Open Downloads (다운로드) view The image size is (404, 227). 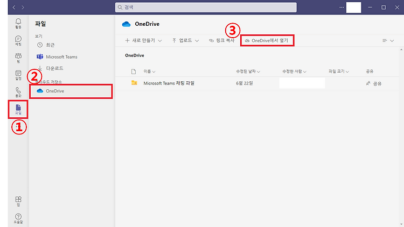coord(50,68)
